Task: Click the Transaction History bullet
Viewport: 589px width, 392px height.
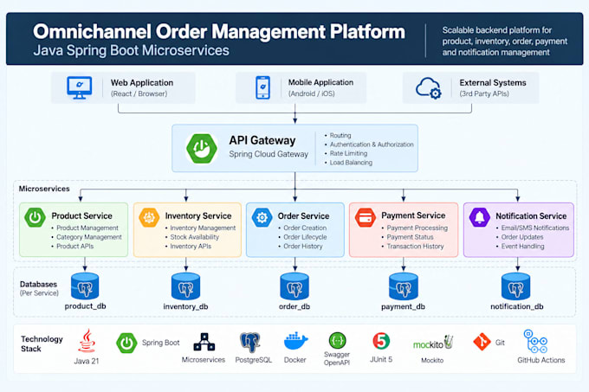Action: point(415,247)
